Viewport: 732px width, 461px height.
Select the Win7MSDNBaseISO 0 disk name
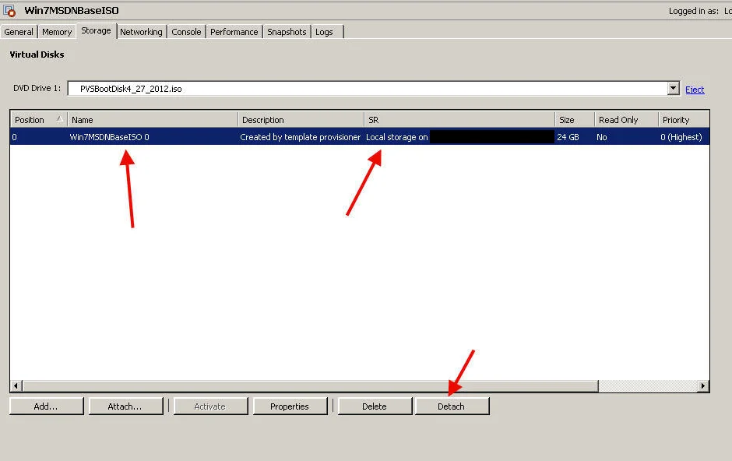coord(109,137)
